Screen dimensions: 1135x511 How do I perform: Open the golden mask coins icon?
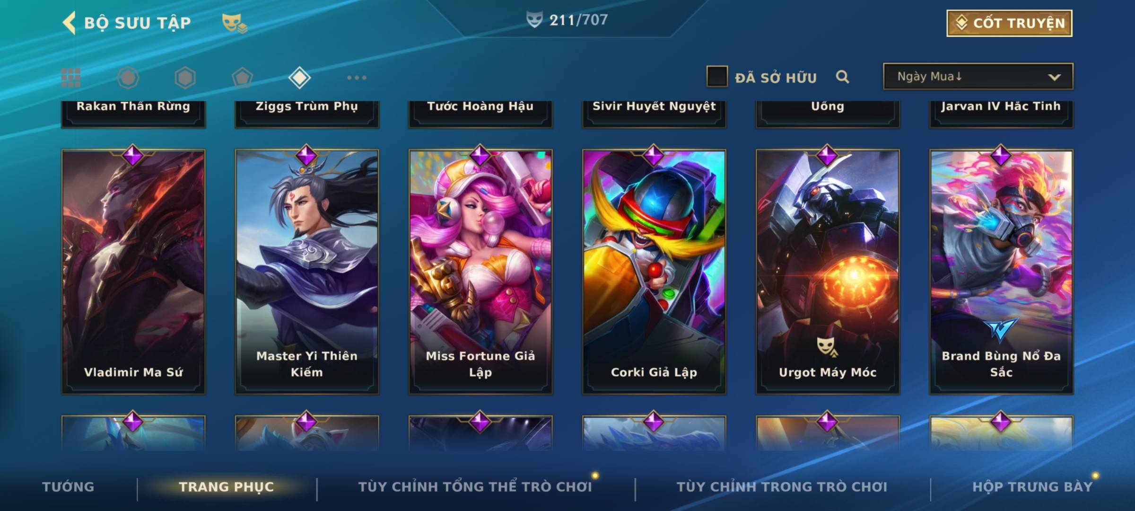tap(235, 23)
